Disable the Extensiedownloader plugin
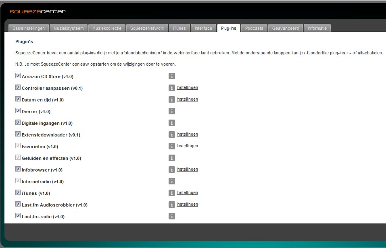Viewport: 386px width, 248px height. pos(18,134)
